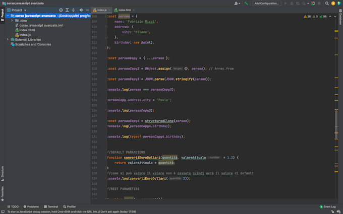Viewport: 343px width, 214px height.
Task: Switch to the index.js editor tab
Action: 101,10
